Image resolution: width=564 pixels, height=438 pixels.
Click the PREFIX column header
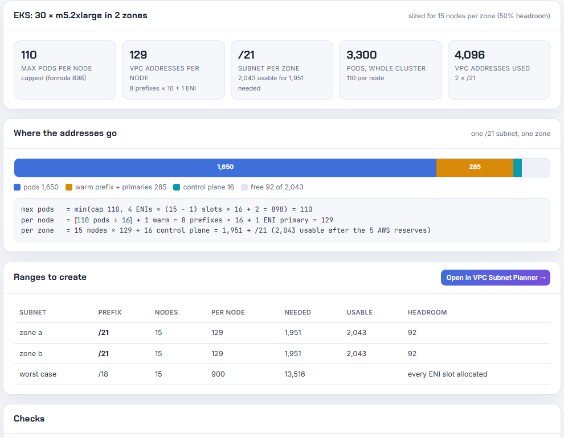(110, 312)
